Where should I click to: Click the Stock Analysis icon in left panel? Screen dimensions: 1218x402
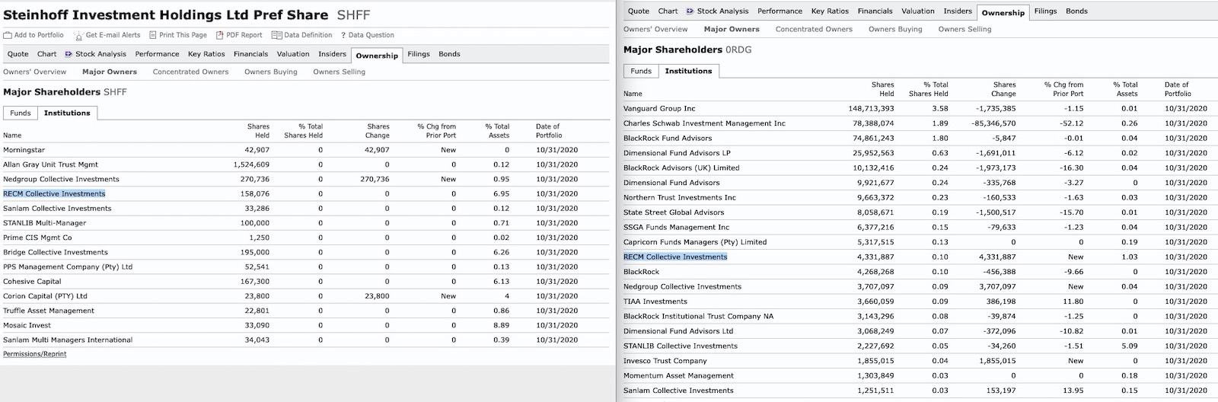tap(69, 54)
